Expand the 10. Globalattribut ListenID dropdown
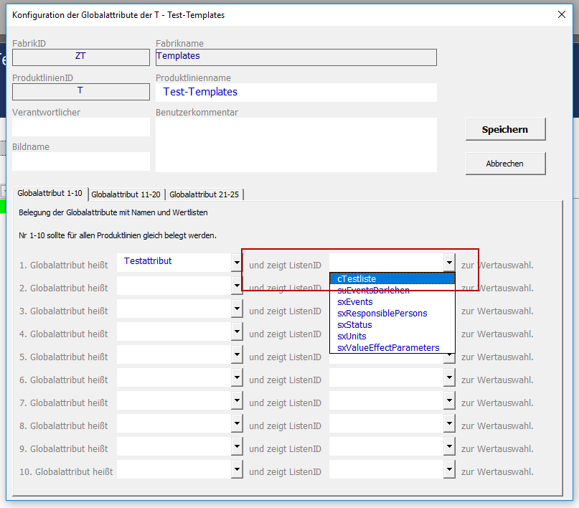The image size is (579, 508). 449,471
